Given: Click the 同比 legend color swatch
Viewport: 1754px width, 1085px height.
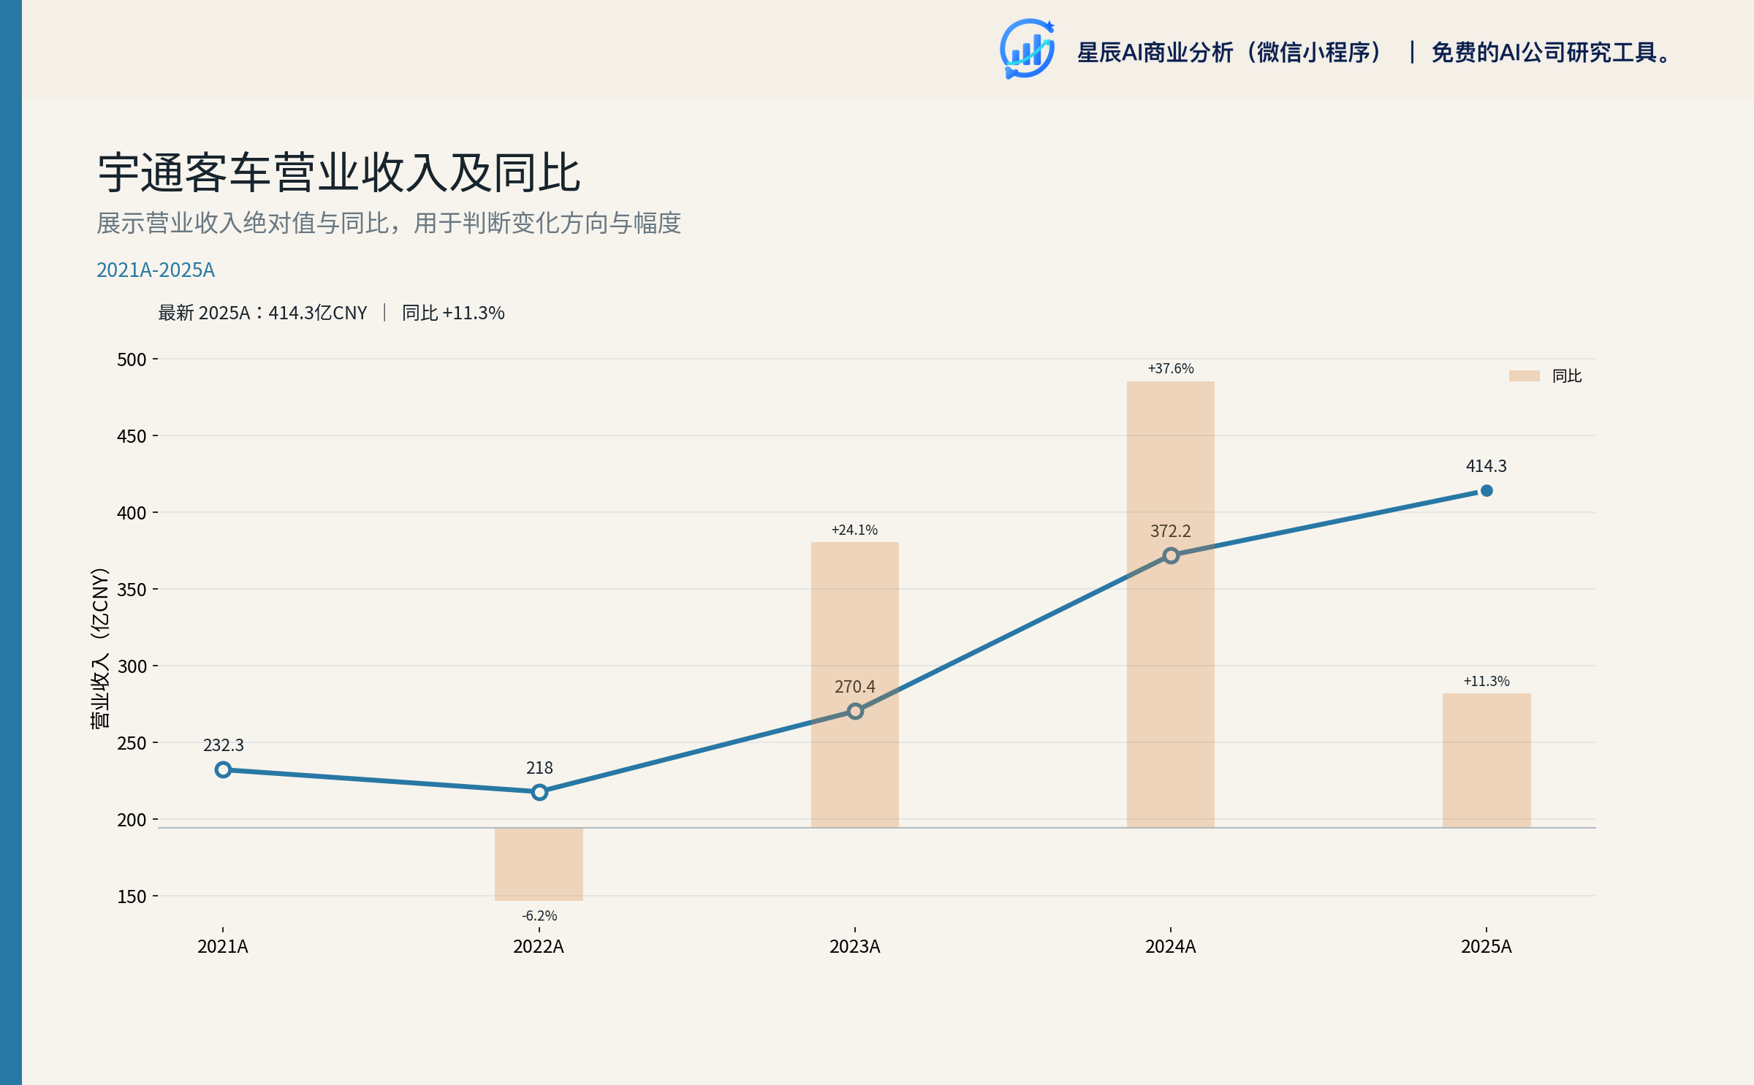Looking at the screenshot, I should [x=1525, y=376].
